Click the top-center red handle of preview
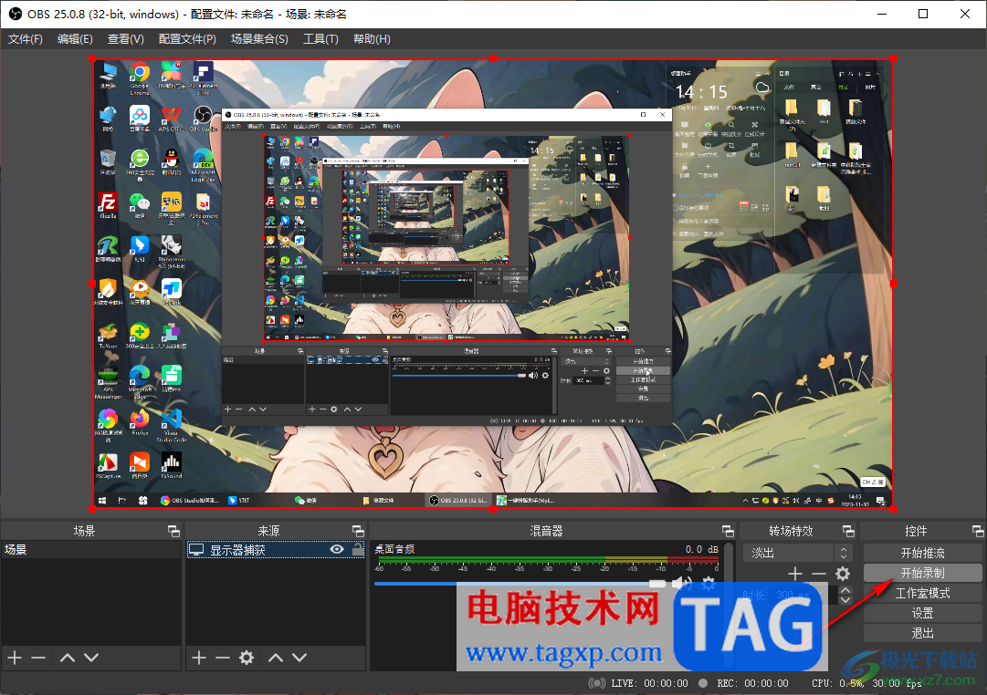This screenshot has height=695, width=987. pos(493,58)
